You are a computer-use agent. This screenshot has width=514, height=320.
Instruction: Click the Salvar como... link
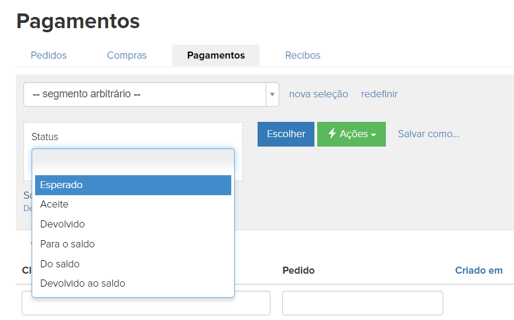tap(429, 134)
